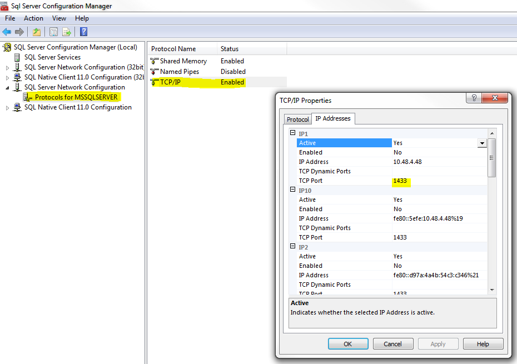Screen dimensions: 517x364
Task: Click the dialog question mark help button
Action: tap(474, 98)
